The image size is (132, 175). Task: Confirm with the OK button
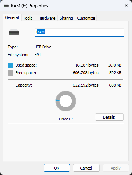pyautogui.click(x=57, y=168)
